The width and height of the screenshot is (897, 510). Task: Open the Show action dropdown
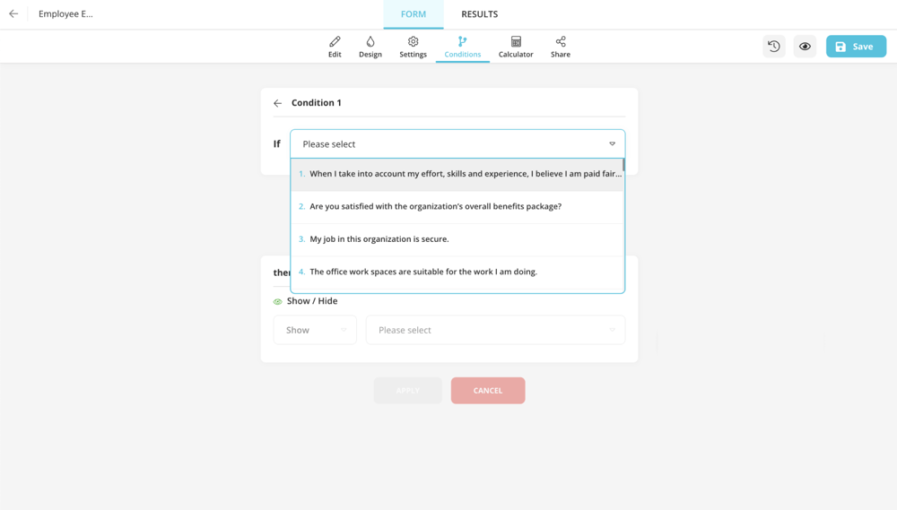[315, 330]
